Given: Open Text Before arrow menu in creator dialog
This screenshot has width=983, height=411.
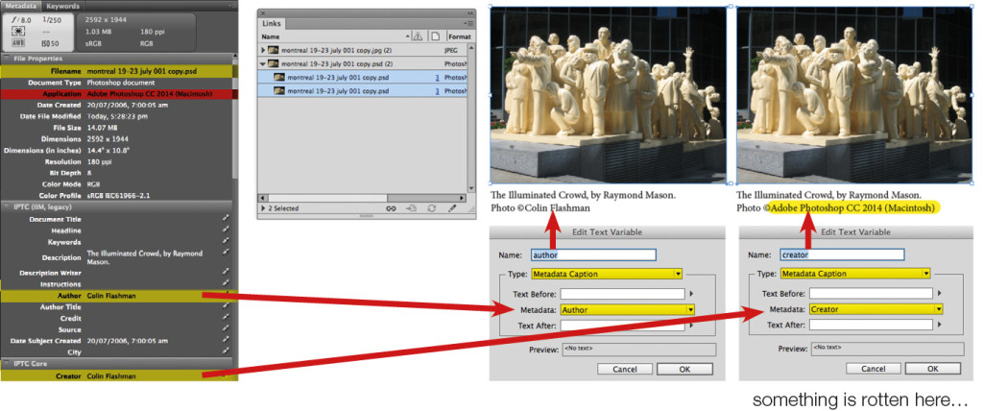Looking at the screenshot, I should coord(941,293).
